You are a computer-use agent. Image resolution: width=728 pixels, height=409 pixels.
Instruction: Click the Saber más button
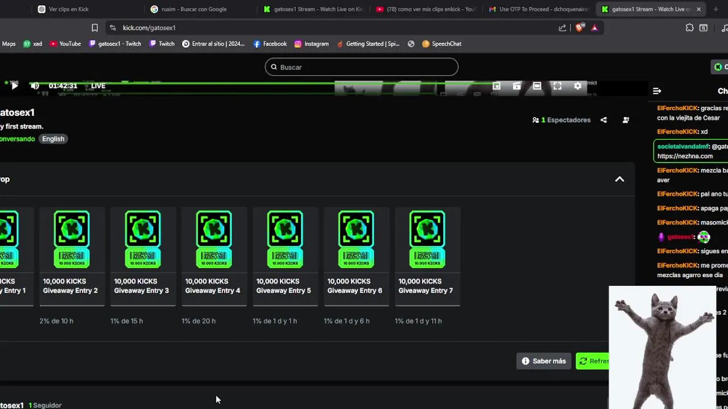[544, 361]
